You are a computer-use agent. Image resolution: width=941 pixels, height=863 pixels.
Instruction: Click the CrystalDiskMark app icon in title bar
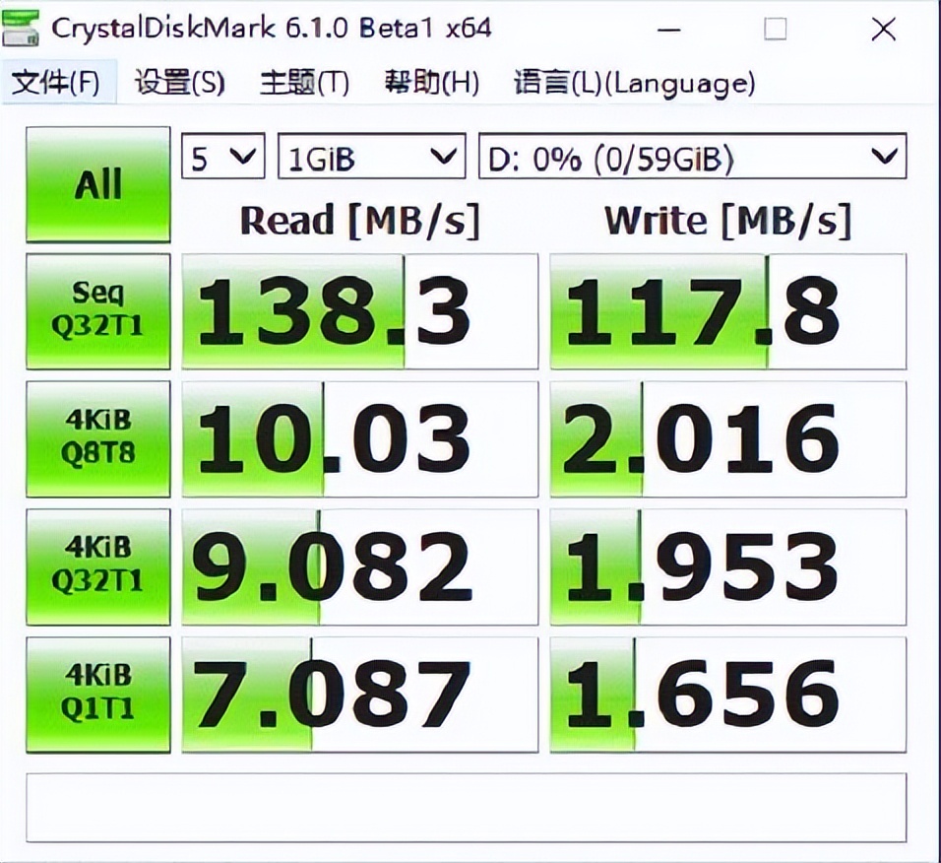(21, 29)
